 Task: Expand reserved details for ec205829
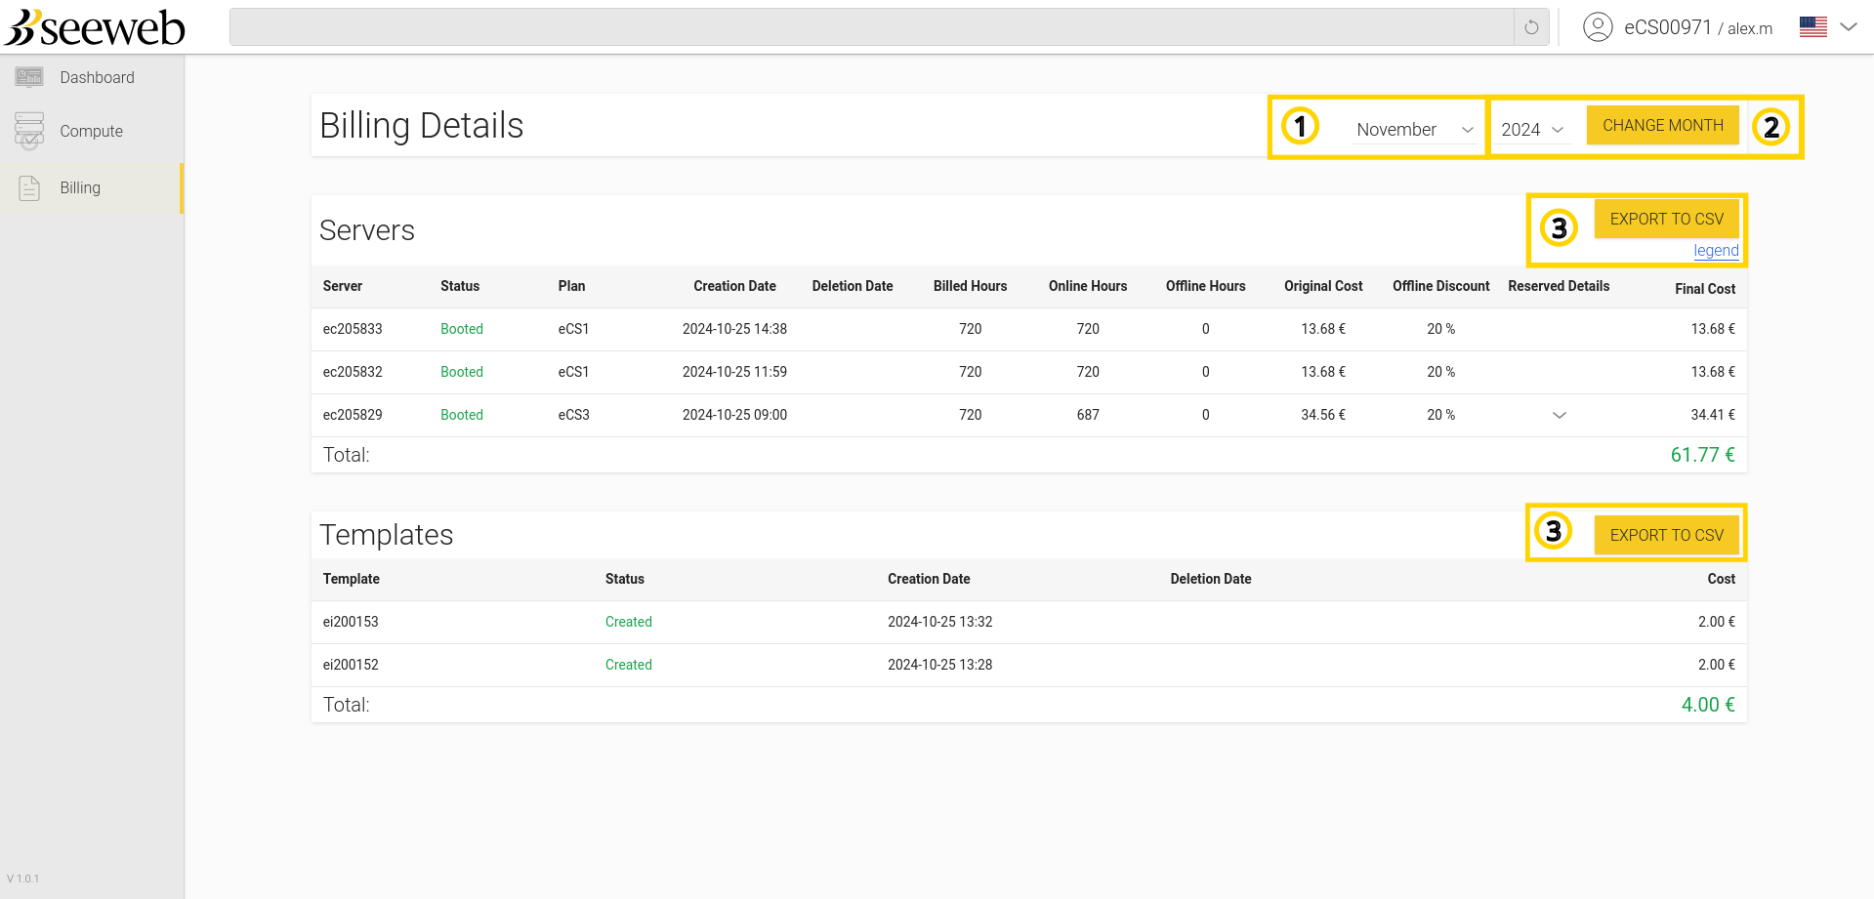1560,415
